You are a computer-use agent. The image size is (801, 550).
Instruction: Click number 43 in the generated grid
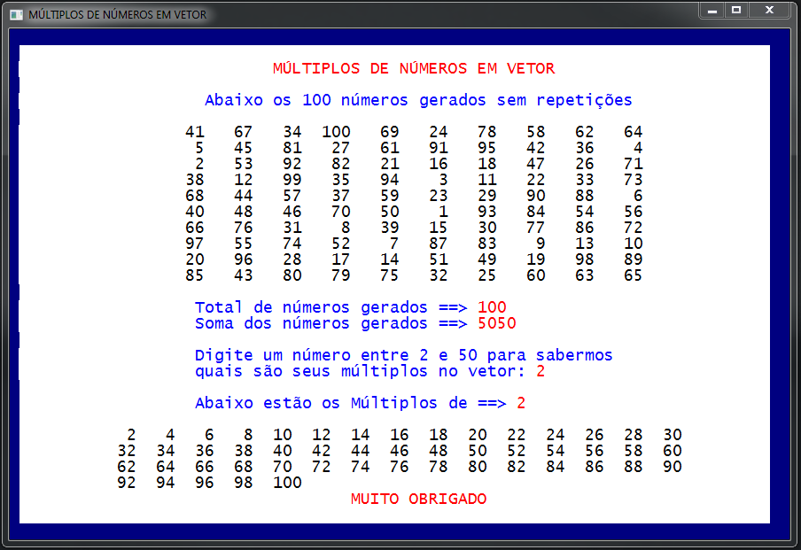243,275
